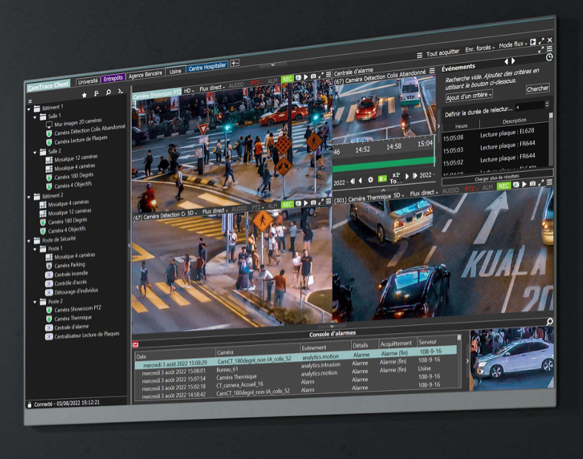This screenshot has width=583, height=459.
Task: Open timeline settings gear in playback bar
Action: click(370, 180)
